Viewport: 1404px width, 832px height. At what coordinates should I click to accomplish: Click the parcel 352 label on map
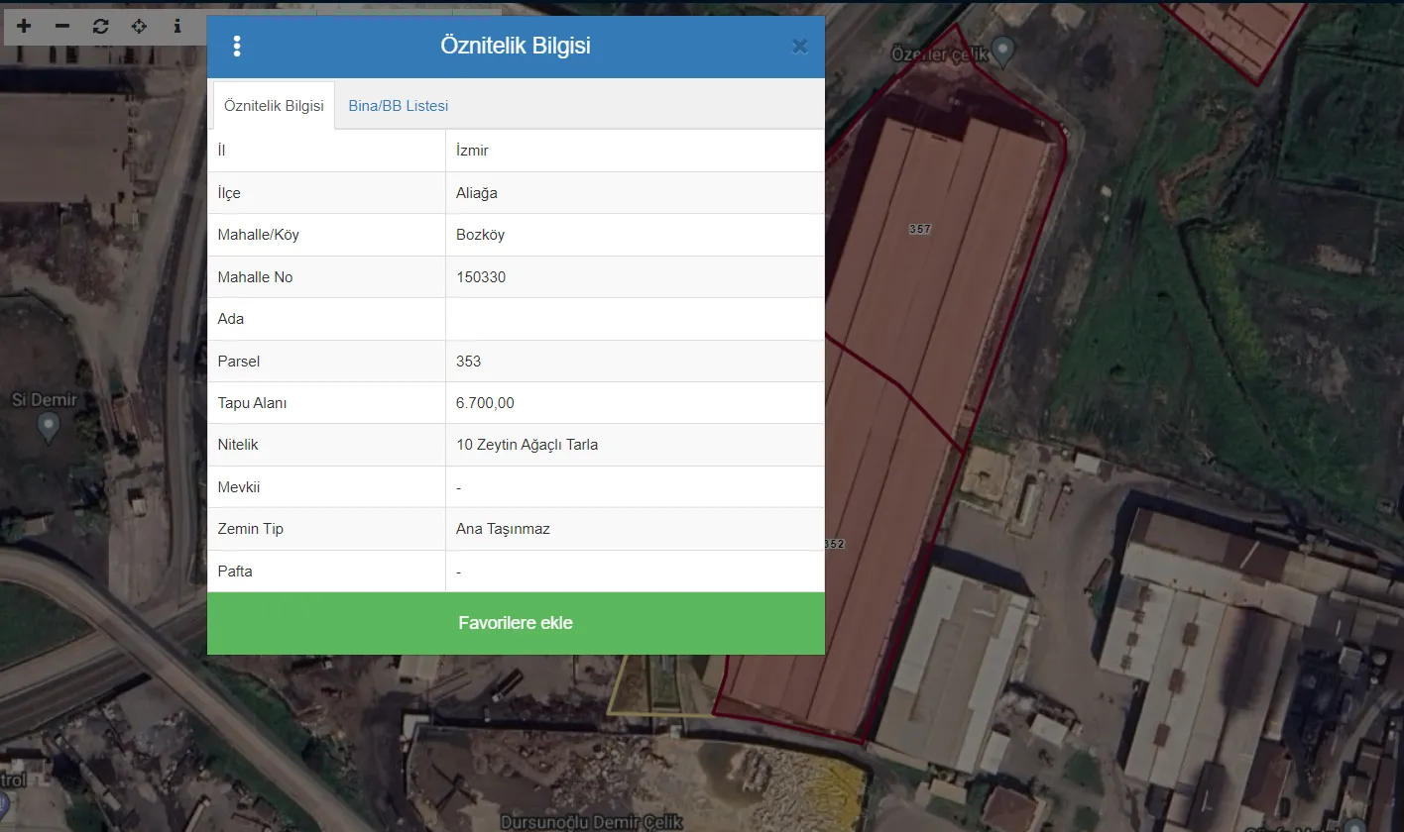coord(834,544)
